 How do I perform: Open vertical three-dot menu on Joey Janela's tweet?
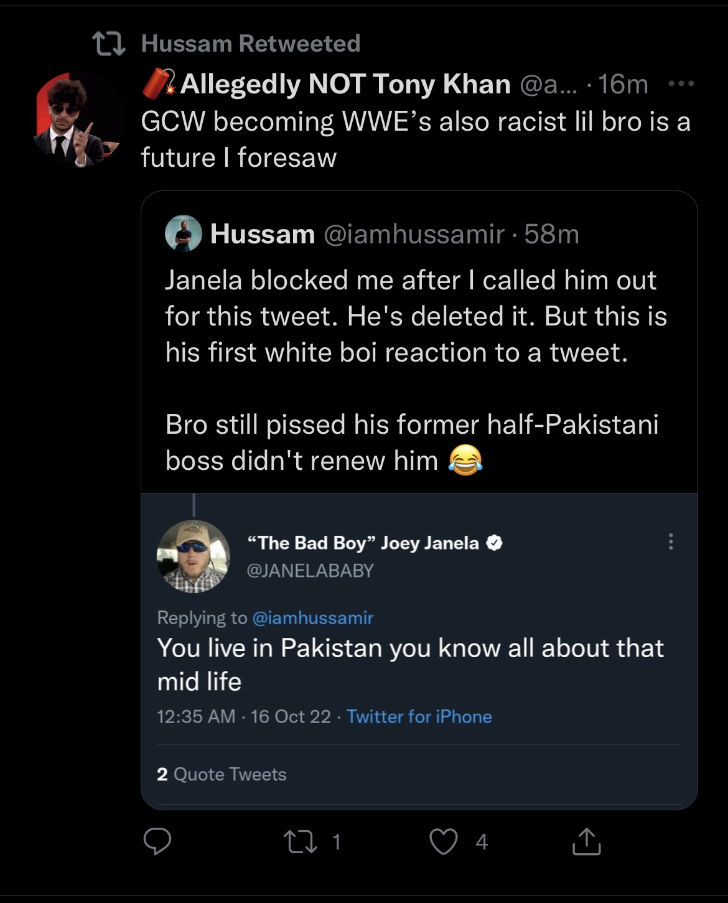click(x=671, y=541)
